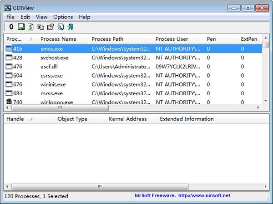Open the Help menu

(85, 17)
